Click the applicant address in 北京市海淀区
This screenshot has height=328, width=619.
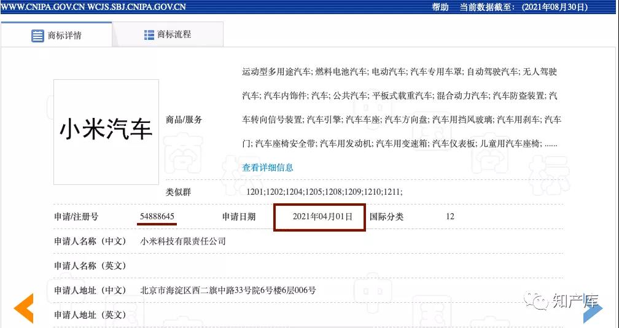click(228, 290)
